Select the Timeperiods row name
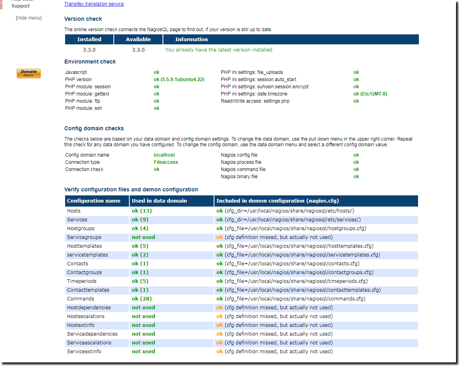 tap(81, 281)
